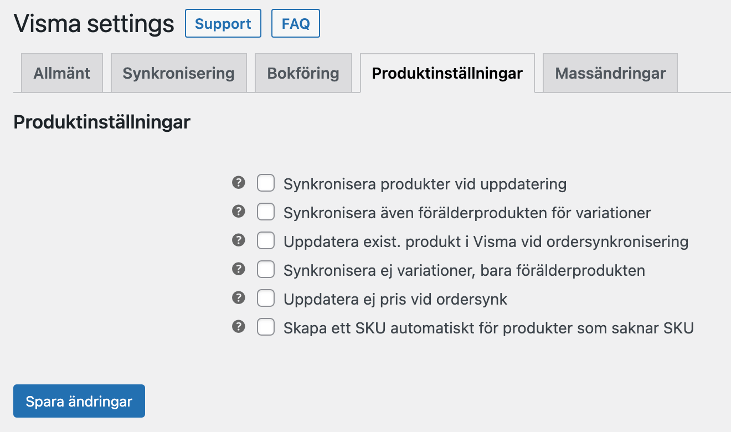The height and width of the screenshot is (432, 731).
Task: Open the Support link button
Action: click(x=223, y=24)
